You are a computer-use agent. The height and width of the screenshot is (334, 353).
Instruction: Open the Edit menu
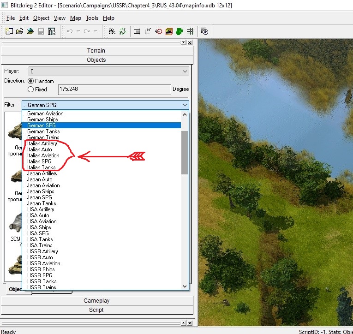[x=24, y=18]
